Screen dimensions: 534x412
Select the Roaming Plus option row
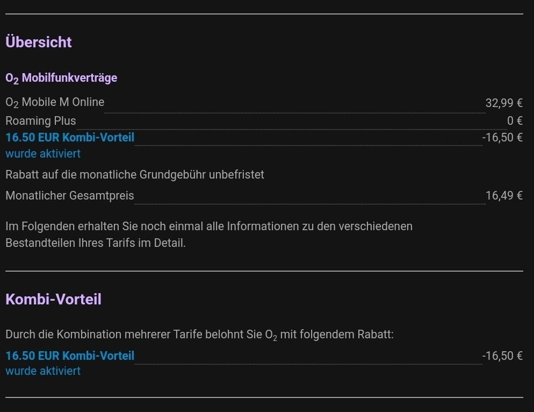click(x=264, y=120)
